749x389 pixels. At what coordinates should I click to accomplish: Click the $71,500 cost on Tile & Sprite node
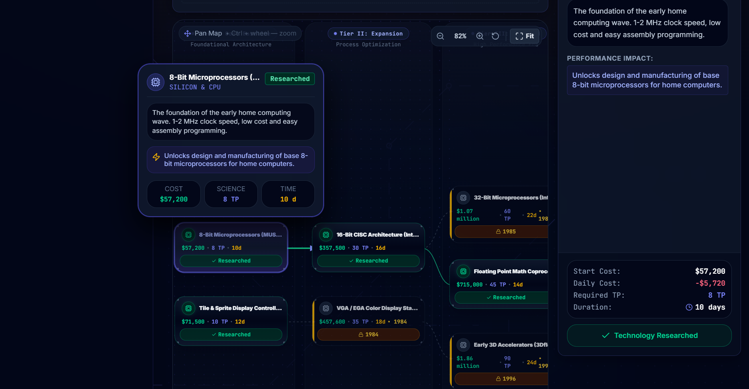193,322
